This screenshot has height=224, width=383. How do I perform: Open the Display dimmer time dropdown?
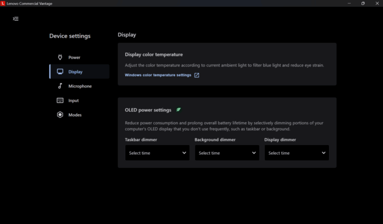[x=297, y=153]
